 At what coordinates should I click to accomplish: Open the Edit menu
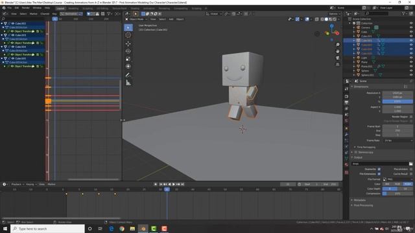pos(17,8)
